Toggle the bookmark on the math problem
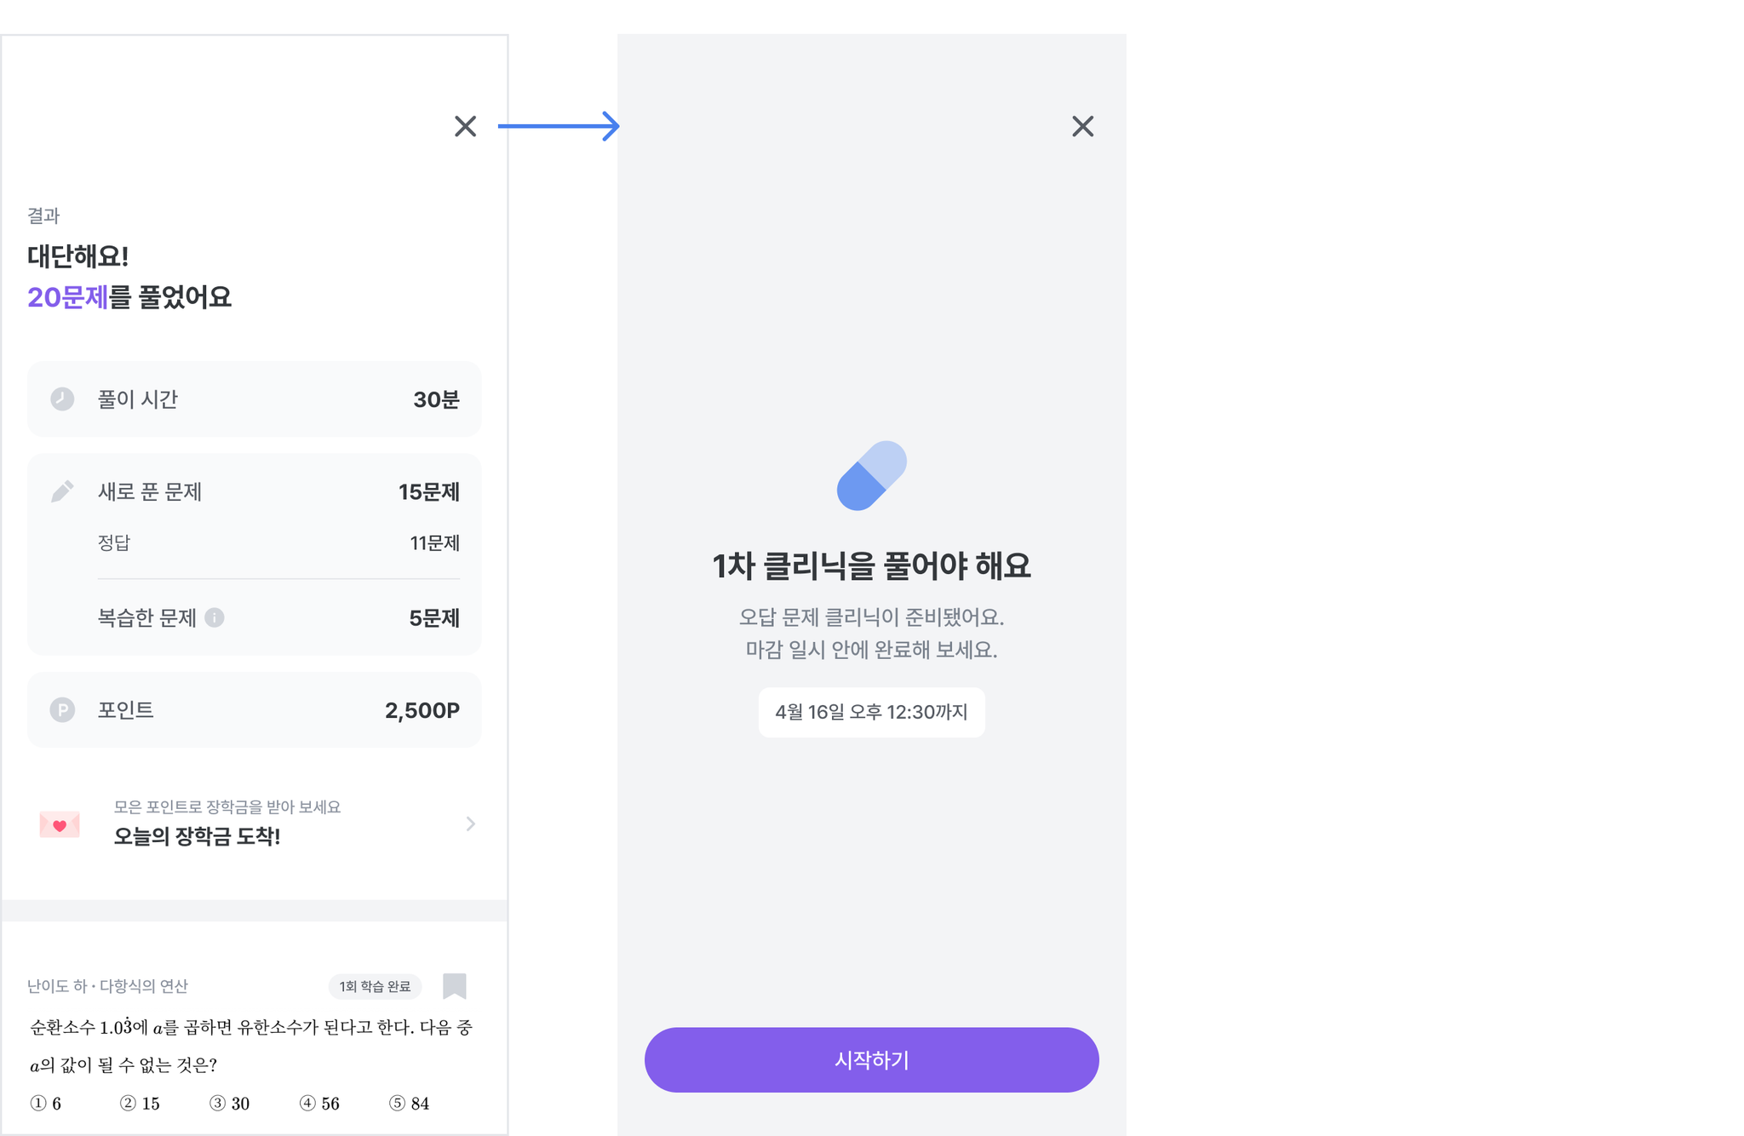Viewport: 1744px width, 1136px height. click(x=455, y=986)
